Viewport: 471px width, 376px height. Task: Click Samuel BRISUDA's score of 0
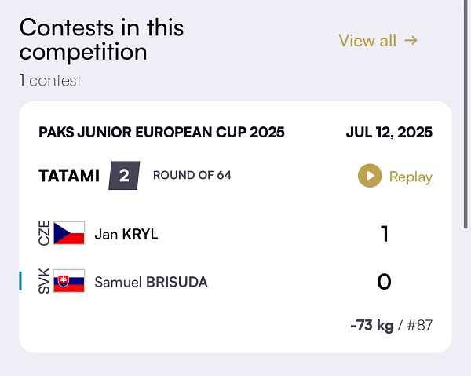384,282
